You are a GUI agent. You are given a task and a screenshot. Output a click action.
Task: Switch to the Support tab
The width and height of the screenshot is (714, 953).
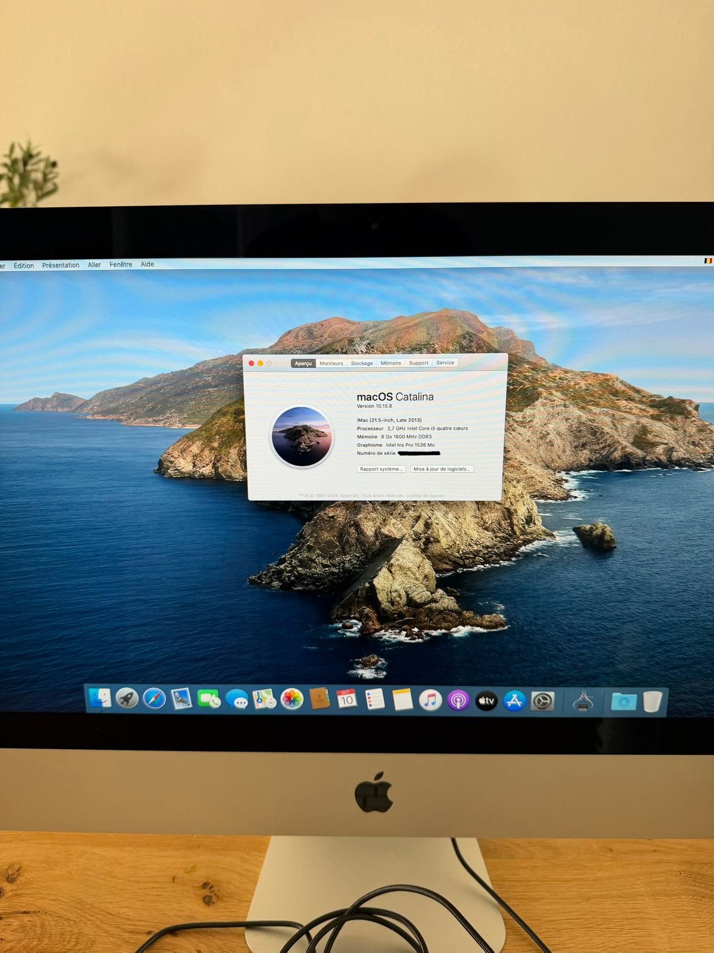[x=419, y=363]
